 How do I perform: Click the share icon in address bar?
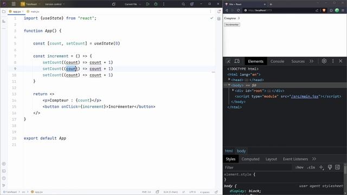[x=317, y=10]
